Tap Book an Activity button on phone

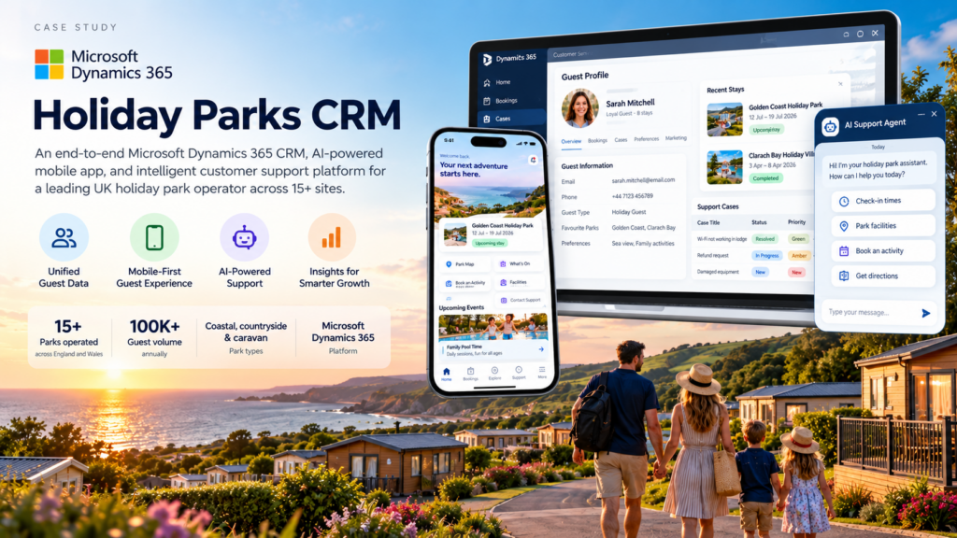tap(465, 283)
